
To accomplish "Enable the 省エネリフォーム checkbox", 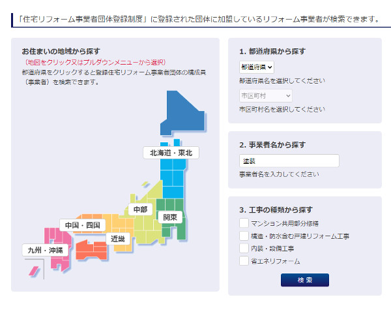I will click(244, 261).
